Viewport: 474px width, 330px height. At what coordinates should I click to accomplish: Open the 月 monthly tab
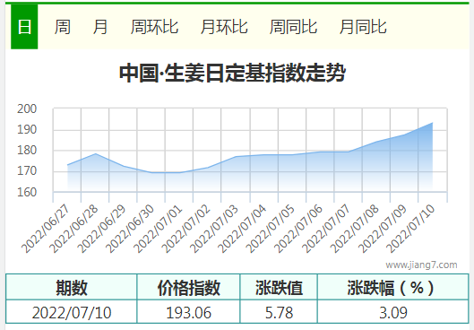tap(100, 27)
